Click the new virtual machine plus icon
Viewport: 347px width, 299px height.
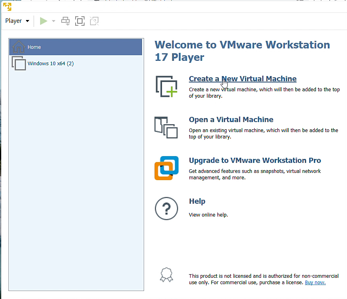(166, 86)
